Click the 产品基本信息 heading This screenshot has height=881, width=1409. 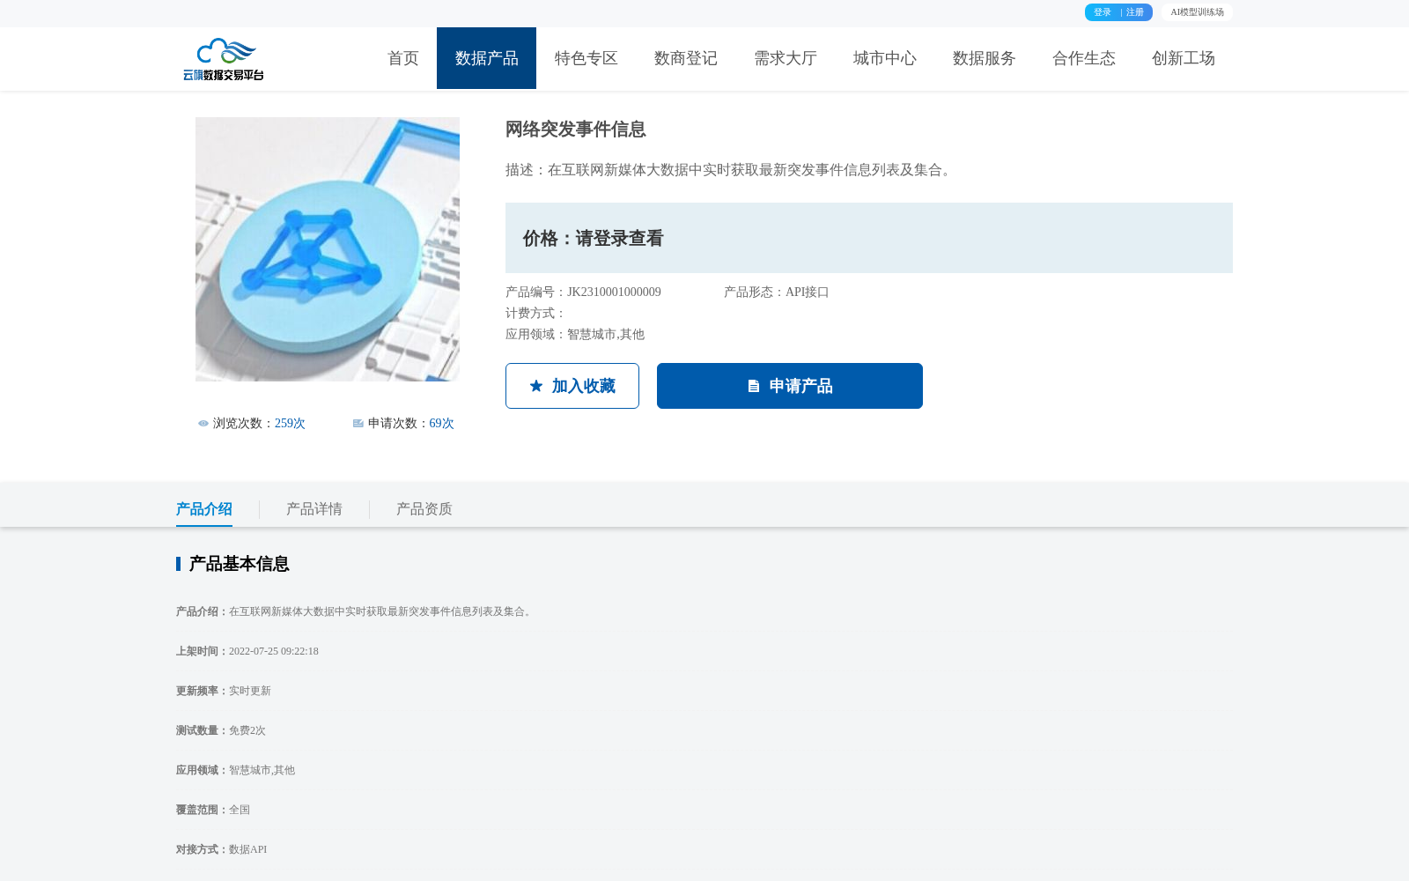pyautogui.click(x=240, y=564)
